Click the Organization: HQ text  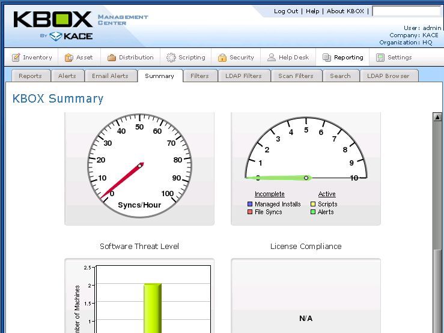[x=406, y=43]
